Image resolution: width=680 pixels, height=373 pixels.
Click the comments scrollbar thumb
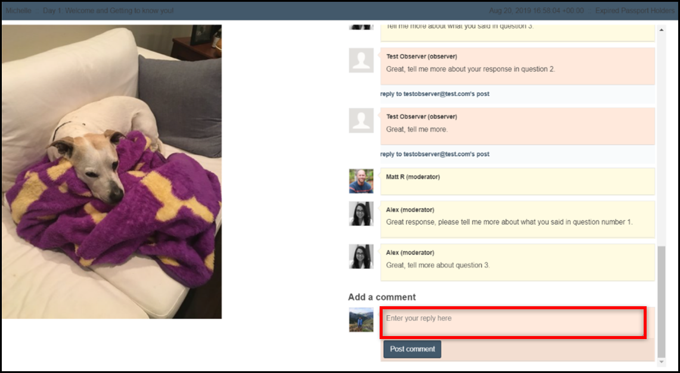click(x=662, y=301)
